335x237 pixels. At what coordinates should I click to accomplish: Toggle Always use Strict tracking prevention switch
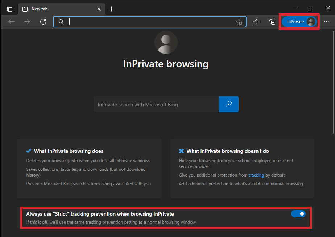tap(298, 214)
